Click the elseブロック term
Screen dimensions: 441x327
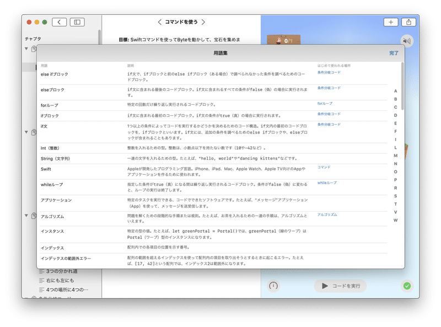click(x=52, y=90)
